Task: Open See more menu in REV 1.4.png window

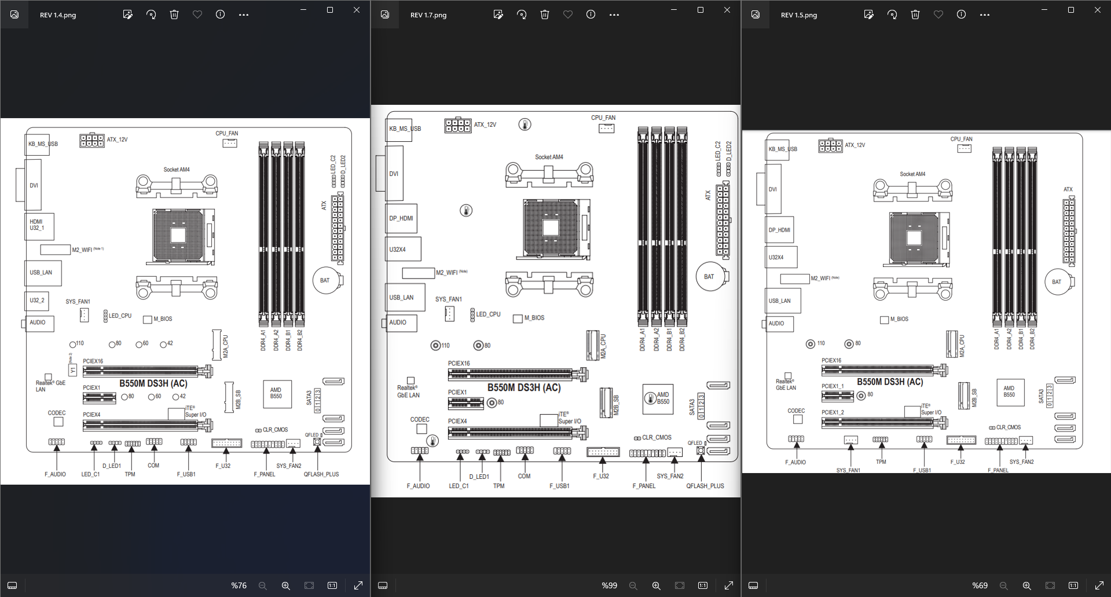Action: click(x=244, y=14)
